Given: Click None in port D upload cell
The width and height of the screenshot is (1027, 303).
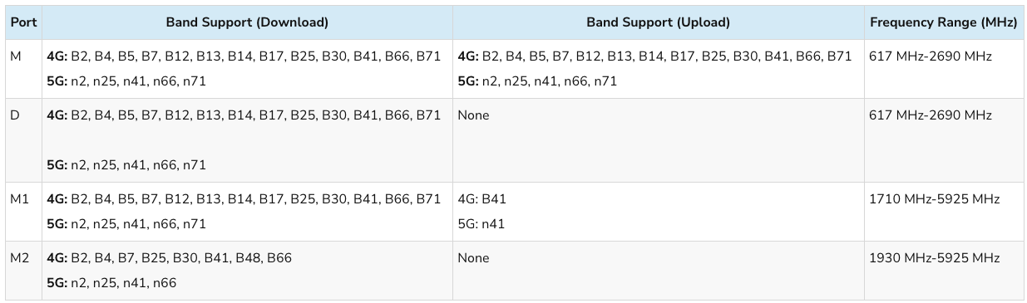Looking at the screenshot, I should (473, 115).
